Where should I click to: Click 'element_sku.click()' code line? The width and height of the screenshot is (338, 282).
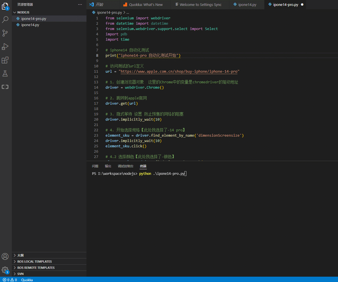[126, 146]
